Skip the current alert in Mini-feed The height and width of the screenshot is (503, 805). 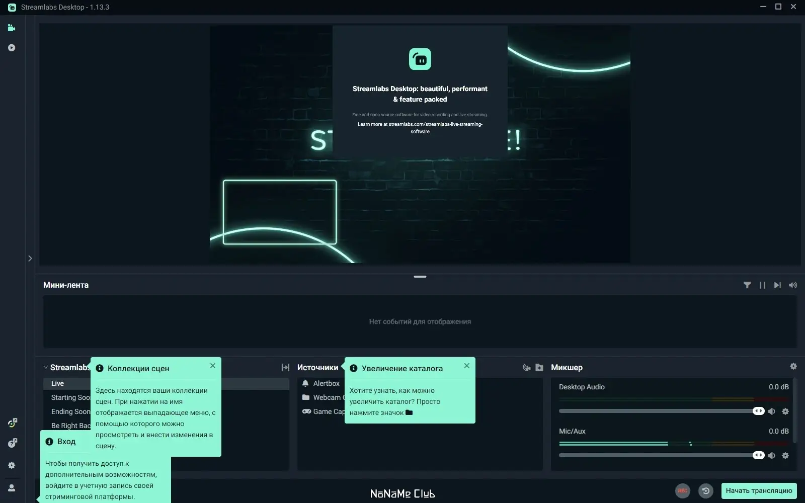(x=777, y=285)
